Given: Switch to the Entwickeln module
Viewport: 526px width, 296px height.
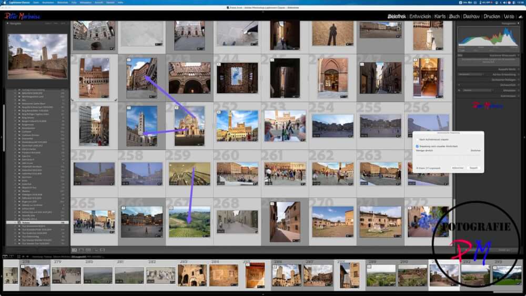Looking at the screenshot, I should coord(420,16).
